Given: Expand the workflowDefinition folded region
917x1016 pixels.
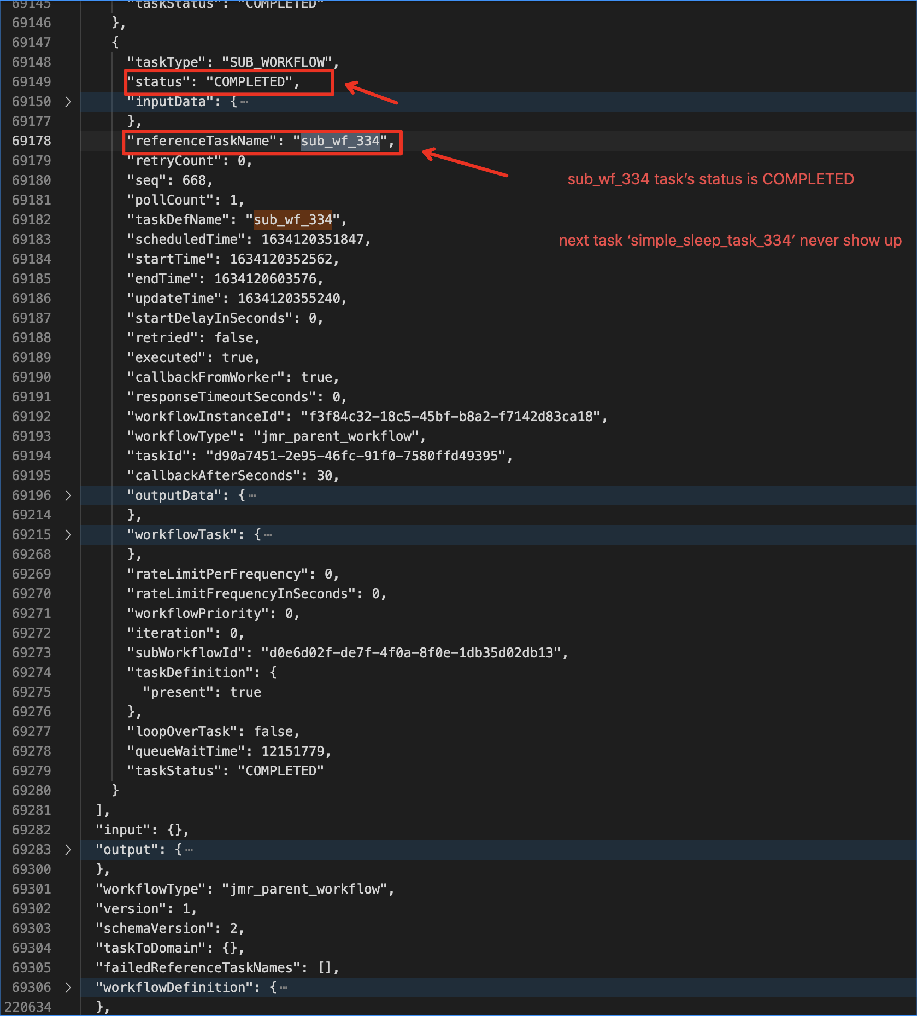Looking at the screenshot, I should [x=68, y=987].
